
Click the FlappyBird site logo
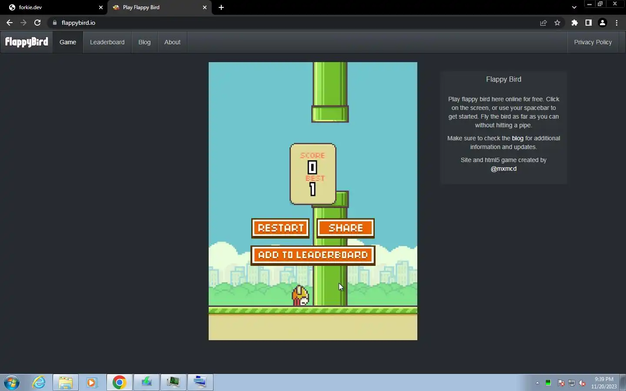[x=27, y=42]
